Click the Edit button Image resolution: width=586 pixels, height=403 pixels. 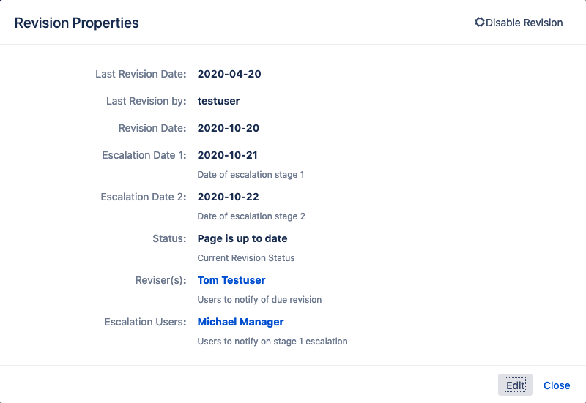(x=515, y=385)
